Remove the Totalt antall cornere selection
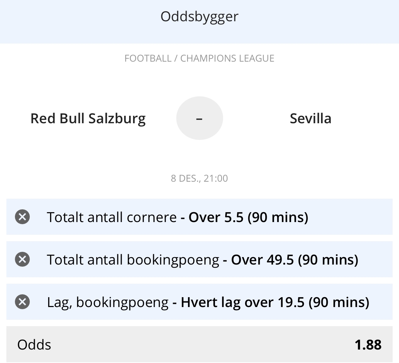Image resolution: width=399 pixels, height=363 pixels. point(22,217)
